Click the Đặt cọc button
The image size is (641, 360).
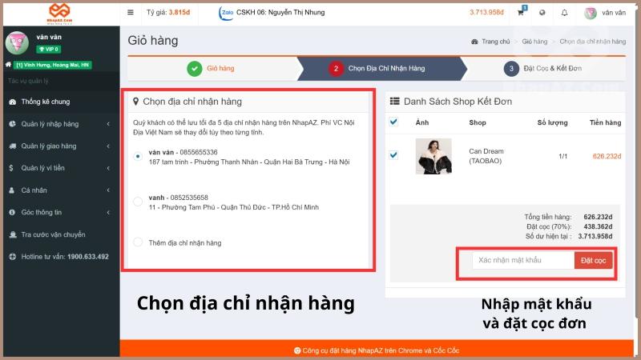point(594,261)
